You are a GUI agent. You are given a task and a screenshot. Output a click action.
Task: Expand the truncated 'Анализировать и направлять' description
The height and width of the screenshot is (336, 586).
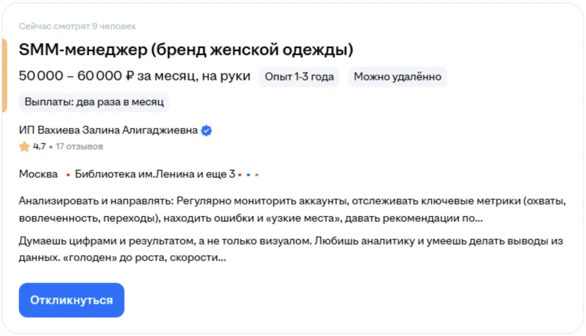(x=292, y=210)
